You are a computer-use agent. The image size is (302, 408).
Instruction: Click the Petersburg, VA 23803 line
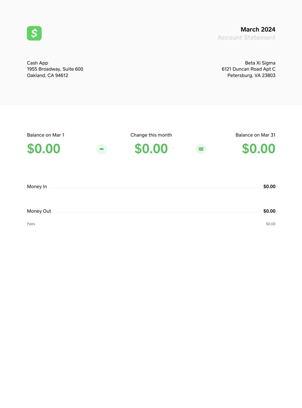tap(251, 76)
